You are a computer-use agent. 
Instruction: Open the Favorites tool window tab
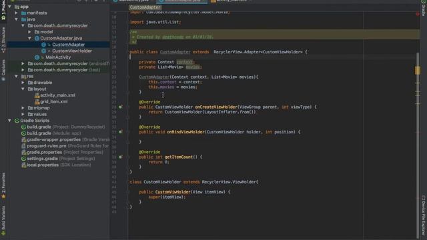(x=3, y=185)
